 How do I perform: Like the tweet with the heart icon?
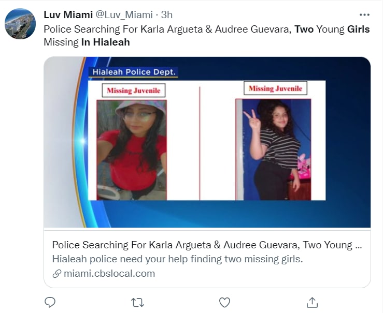tap(224, 303)
